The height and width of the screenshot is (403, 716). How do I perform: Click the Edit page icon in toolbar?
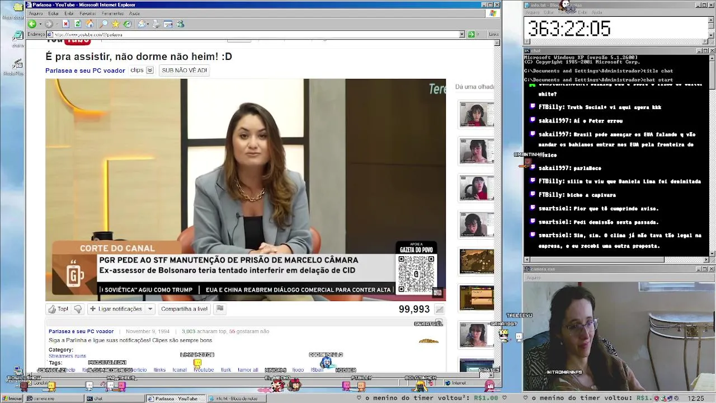[168, 24]
